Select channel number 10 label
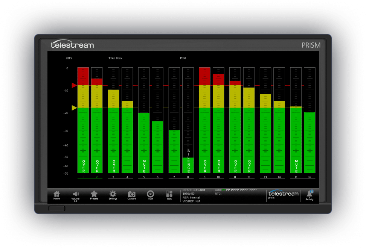 coord(218,177)
